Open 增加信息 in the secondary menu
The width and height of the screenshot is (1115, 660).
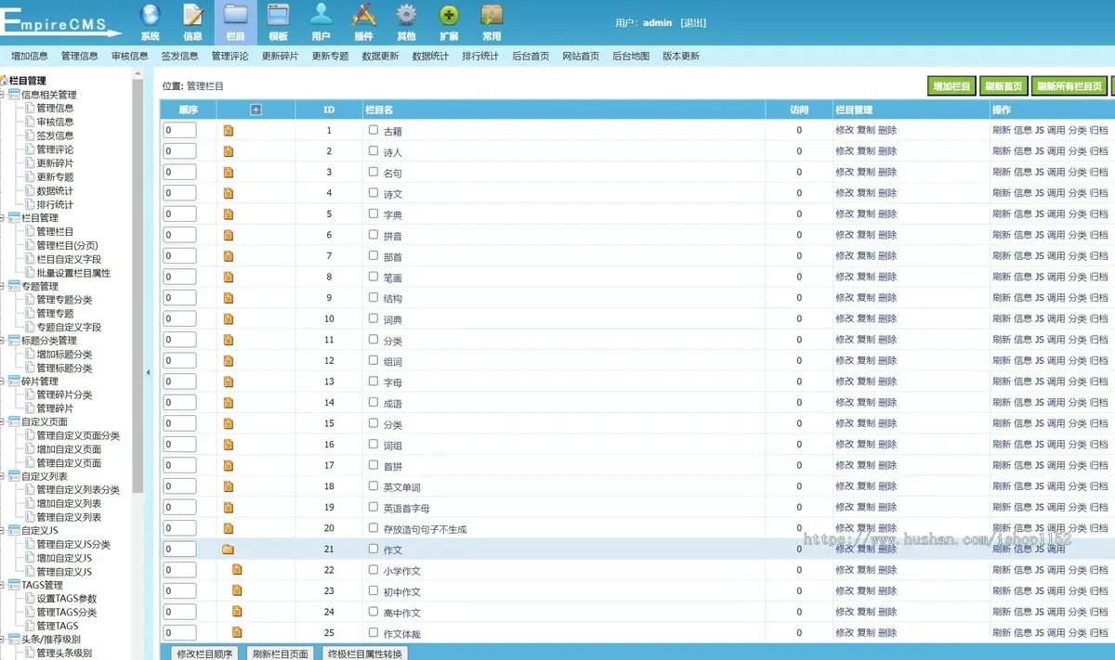pos(30,56)
